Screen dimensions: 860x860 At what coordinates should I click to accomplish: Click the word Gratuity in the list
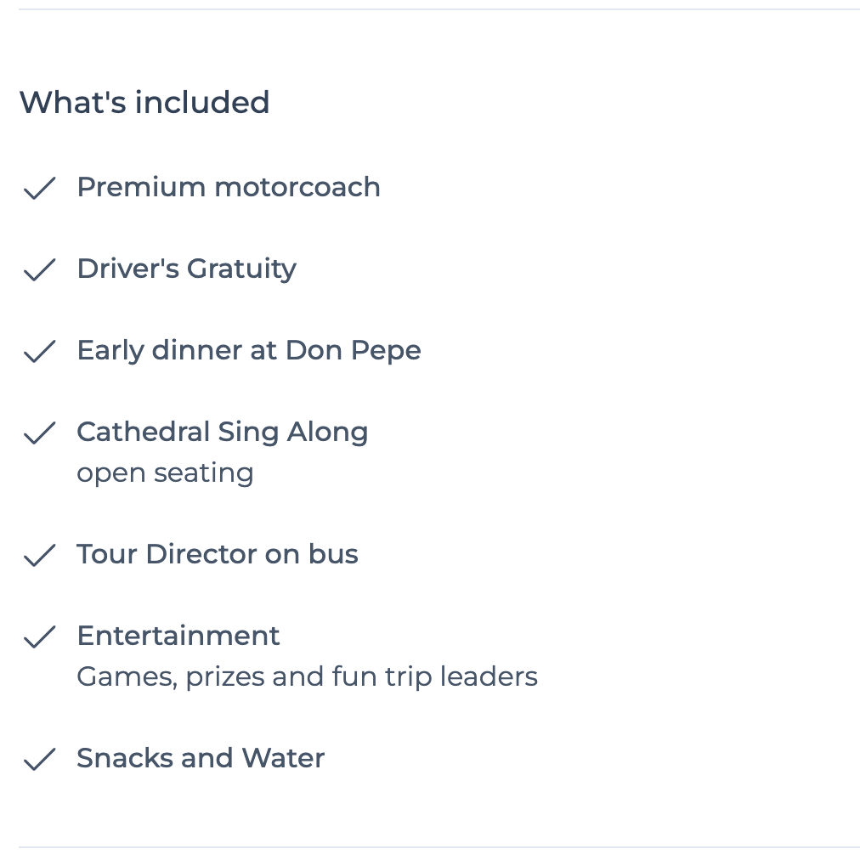click(242, 270)
